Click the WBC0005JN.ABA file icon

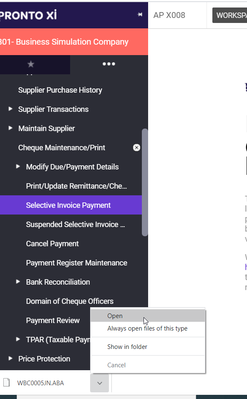6,382
